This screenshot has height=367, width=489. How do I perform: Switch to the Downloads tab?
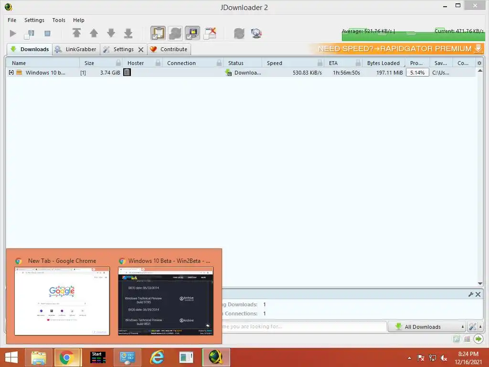[x=30, y=49]
